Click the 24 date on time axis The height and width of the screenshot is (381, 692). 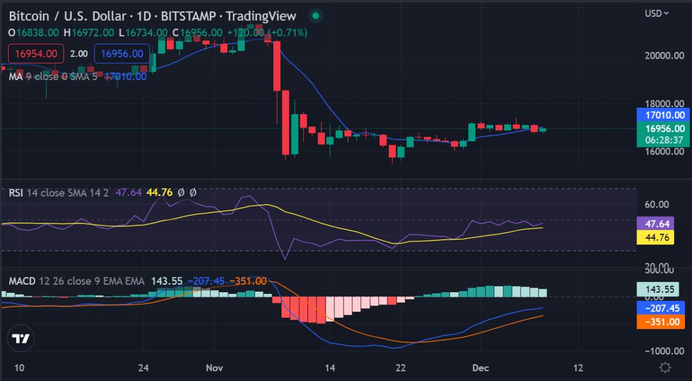144,368
